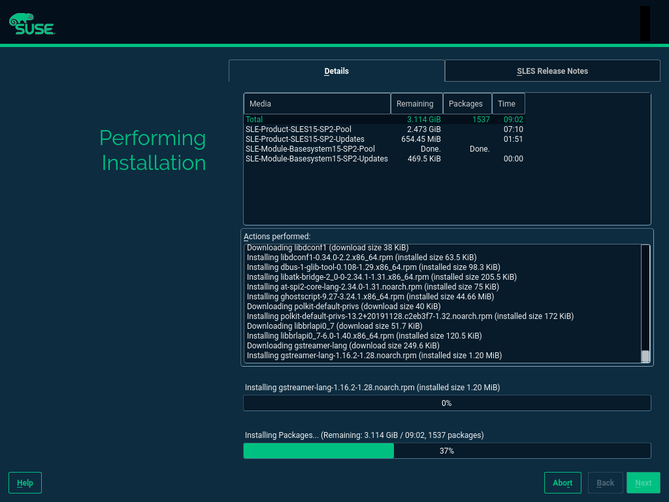The height and width of the screenshot is (502, 669).
Task: Select the Details tab
Action: (336, 71)
